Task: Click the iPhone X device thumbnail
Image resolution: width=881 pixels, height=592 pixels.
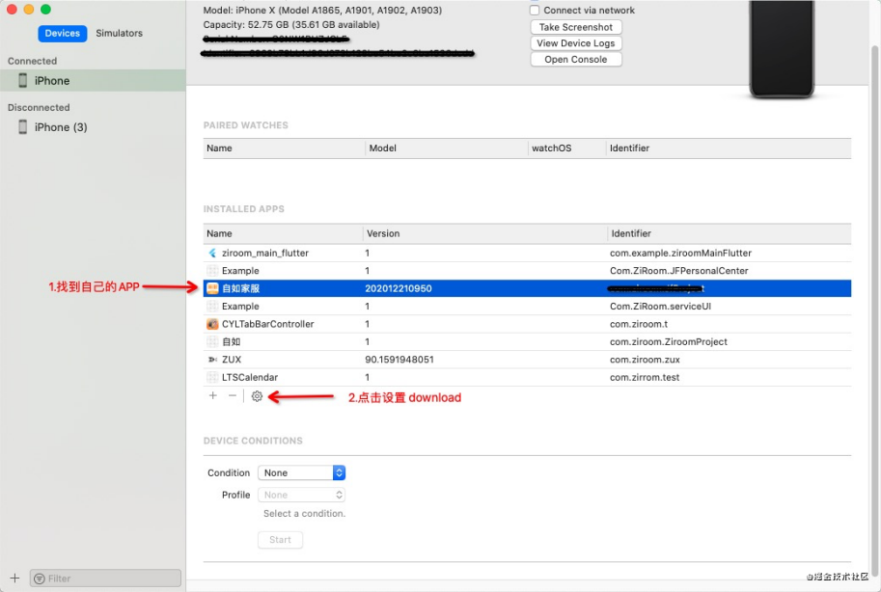Action: click(781, 49)
